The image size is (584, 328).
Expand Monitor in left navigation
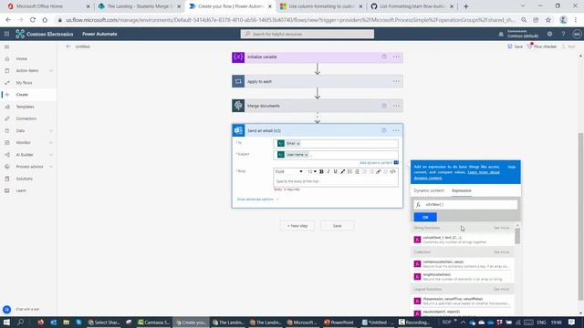point(51,142)
